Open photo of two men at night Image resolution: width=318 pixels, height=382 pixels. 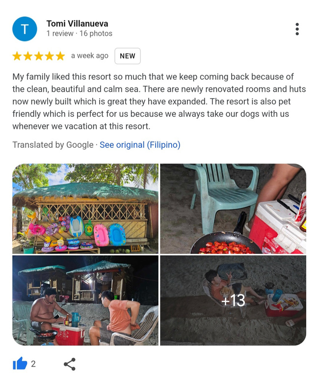tap(85, 300)
